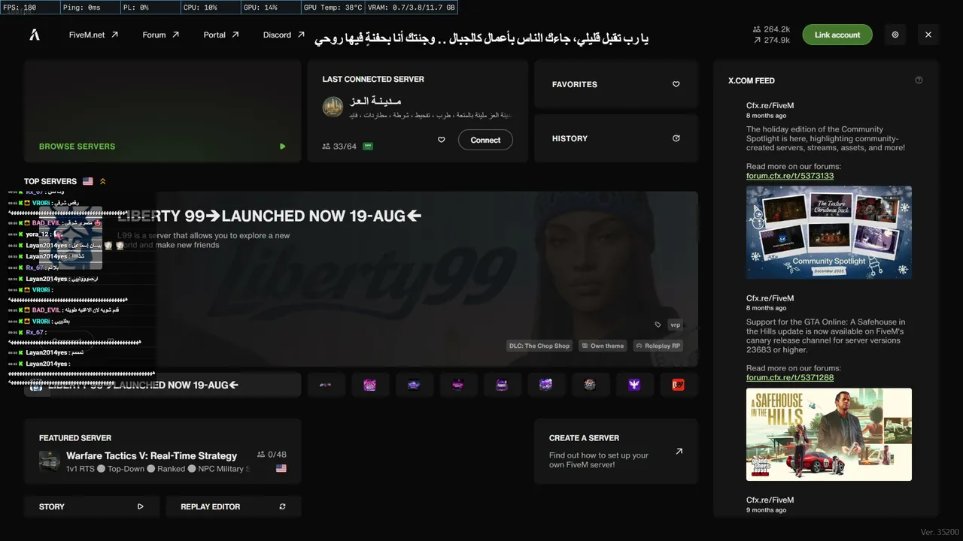Screen dimensions: 963x541
Task: Click the Liberty 99 banner headline
Action: 269,216
